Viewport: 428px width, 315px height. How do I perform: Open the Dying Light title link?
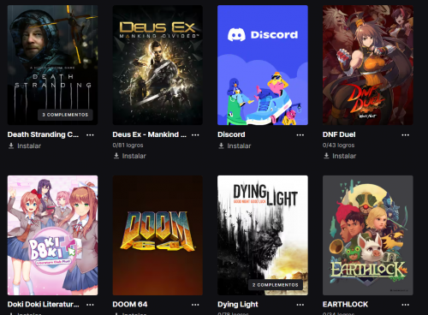[238, 305]
